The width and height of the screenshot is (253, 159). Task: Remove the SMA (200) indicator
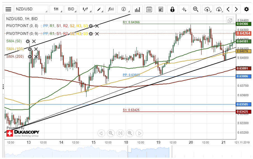click(36, 57)
